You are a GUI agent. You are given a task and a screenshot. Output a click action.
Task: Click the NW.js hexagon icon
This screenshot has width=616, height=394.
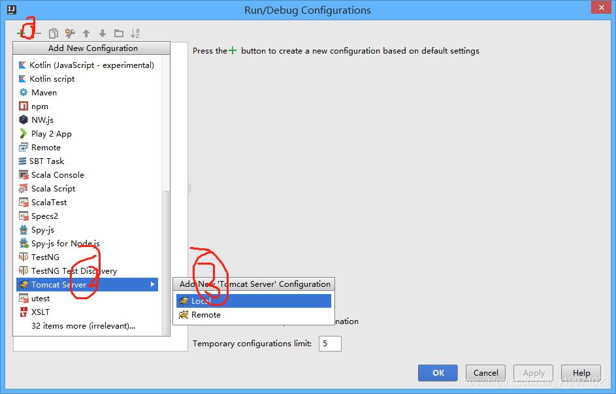coord(24,120)
